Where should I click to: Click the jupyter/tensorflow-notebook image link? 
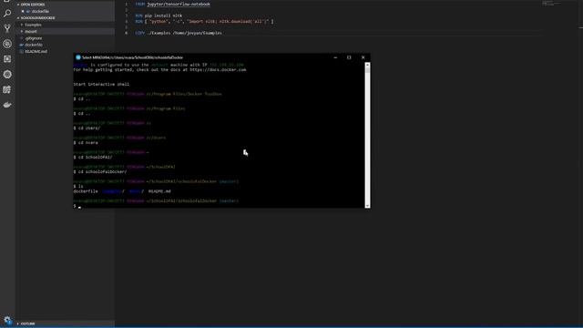click(179, 4)
